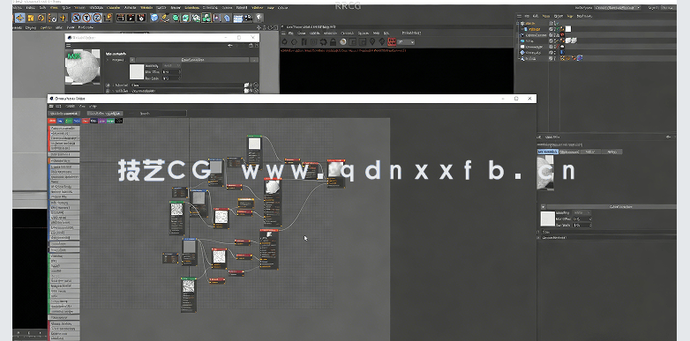
Task: Click the white color swatch in Attributes panel
Action: pos(548,219)
